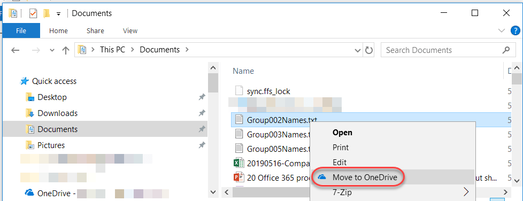Go back with the Back arrow
The height and width of the screenshot is (201, 523).
(15, 50)
